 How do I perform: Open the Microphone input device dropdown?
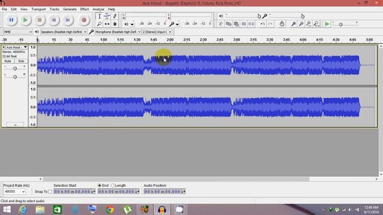point(118,32)
